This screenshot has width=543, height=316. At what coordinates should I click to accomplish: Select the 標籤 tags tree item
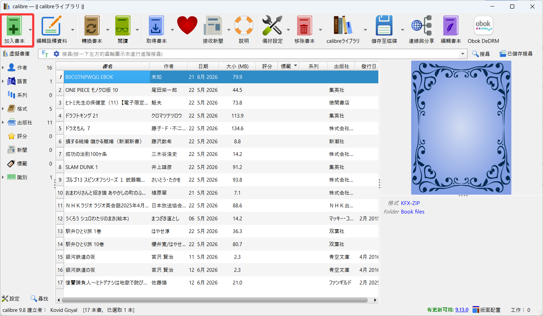tap(22, 163)
